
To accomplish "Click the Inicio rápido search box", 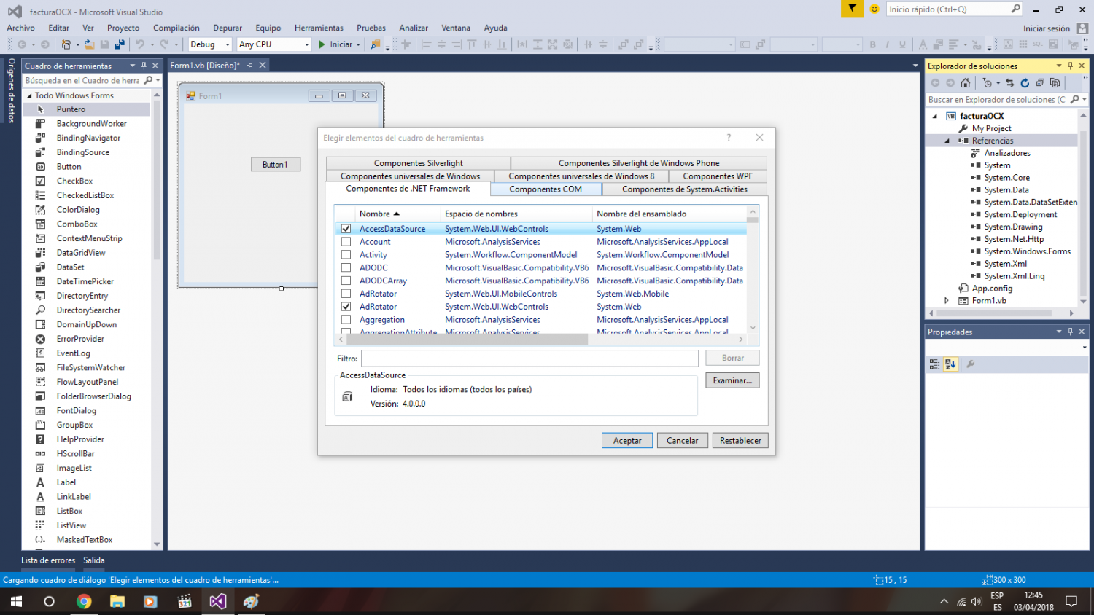I will (x=954, y=9).
